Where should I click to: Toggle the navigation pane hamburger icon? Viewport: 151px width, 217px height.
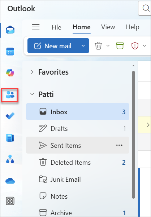coord(36,27)
